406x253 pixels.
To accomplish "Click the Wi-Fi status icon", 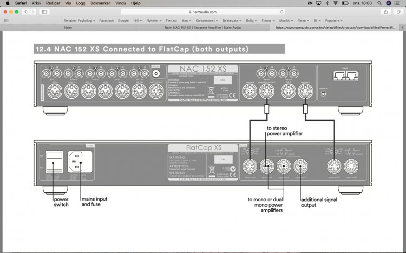I will (336, 3).
